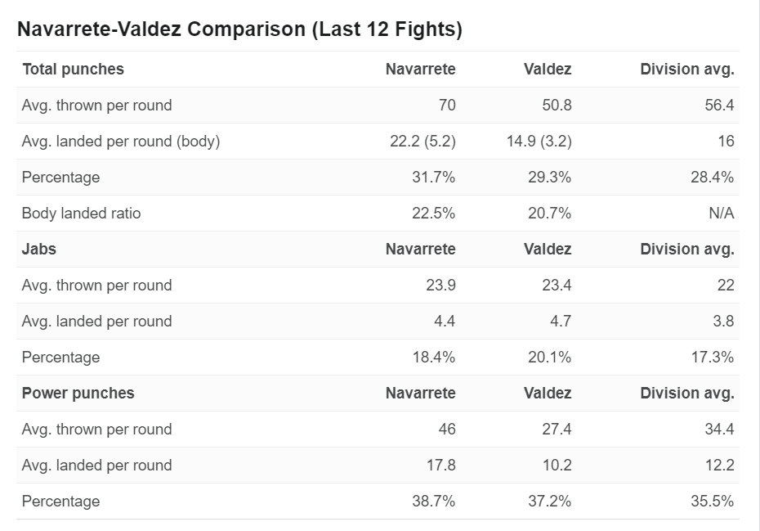Select Valdez's power landed value 10.2
Viewport: 760px width, 531px height.
tap(557, 465)
